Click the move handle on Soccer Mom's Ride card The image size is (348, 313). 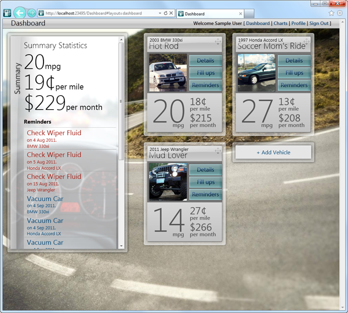pyautogui.click(x=306, y=41)
